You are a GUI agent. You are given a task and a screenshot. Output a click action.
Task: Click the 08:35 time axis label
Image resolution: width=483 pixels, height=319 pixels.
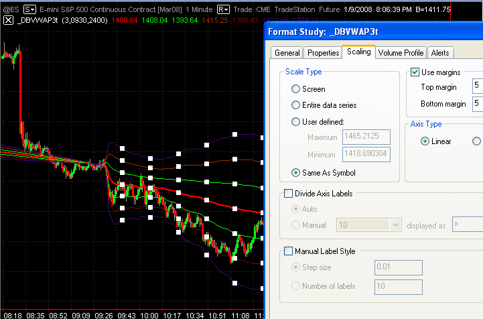[x=35, y=315]
